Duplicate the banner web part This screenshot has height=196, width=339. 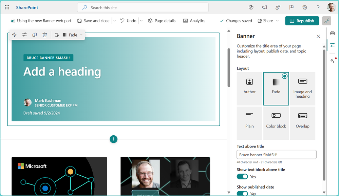click(x=35, y=35)
